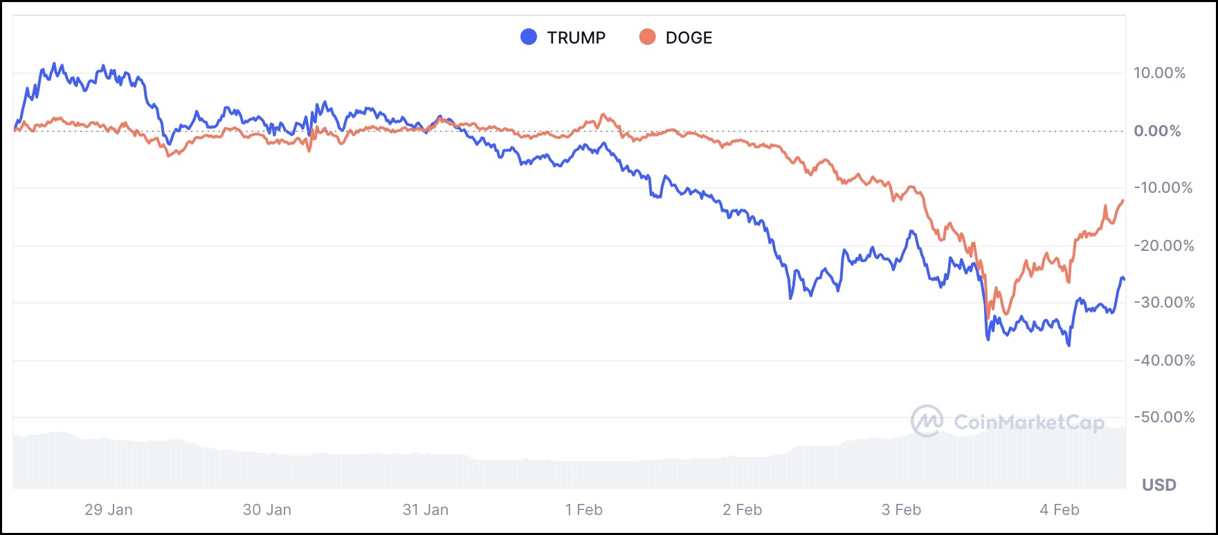Click the 10.00% y-axis label
This screenshot has width=1218, height=535.
tap(1159, 73)
